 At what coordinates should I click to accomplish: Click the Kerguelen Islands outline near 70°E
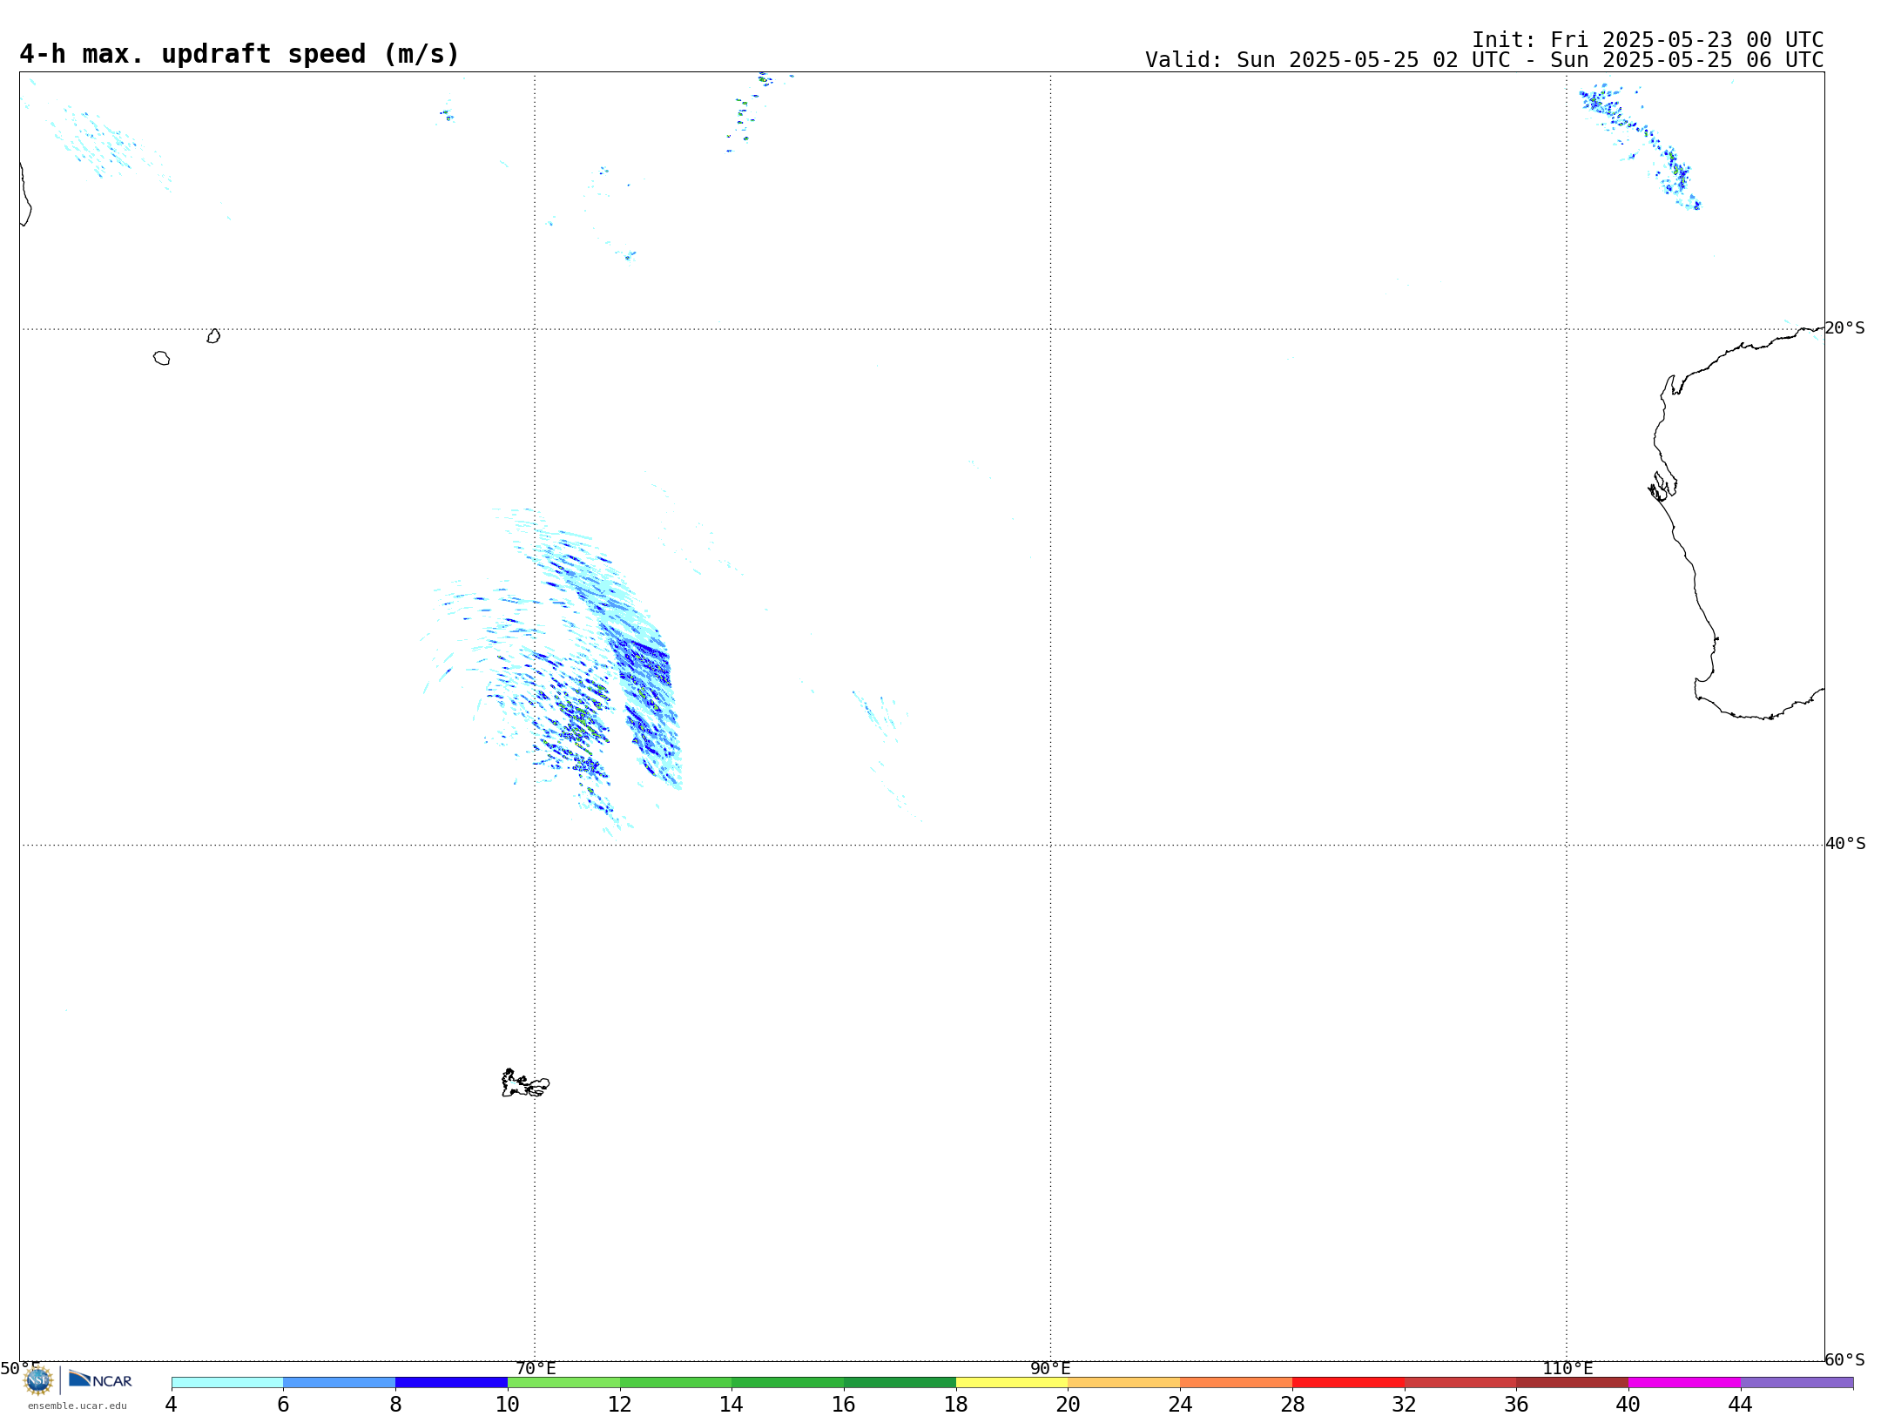[525, 1083]
